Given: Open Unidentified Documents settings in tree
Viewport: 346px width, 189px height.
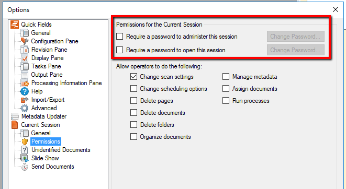Looking at the screenshot, I should point(61,150).
